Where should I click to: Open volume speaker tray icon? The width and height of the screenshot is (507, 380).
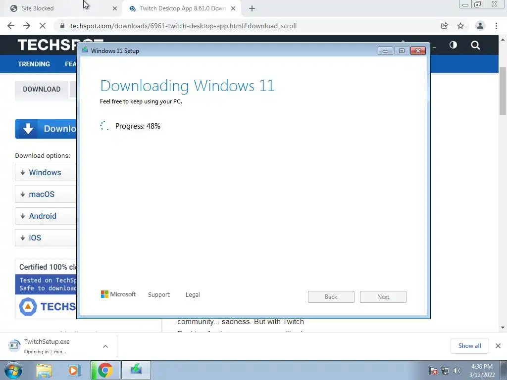pos(457,371)
